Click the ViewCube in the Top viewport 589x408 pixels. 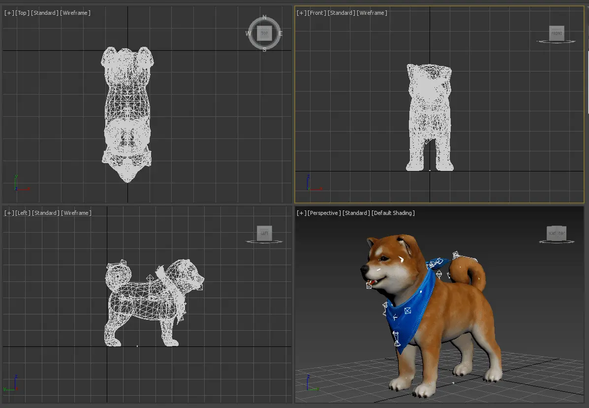[x=264, y=34]
